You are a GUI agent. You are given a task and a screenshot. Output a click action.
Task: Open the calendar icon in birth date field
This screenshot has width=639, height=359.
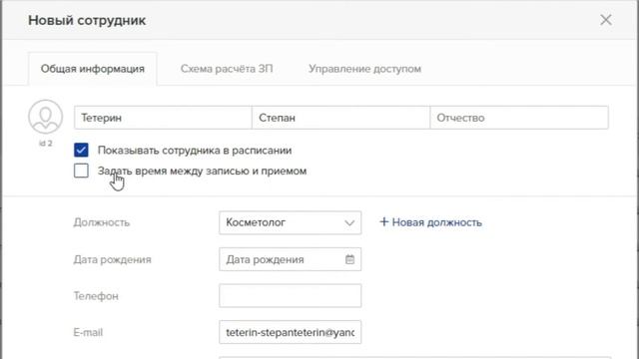point(349,259)
